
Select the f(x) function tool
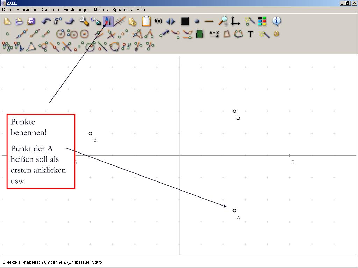click(158, 21)
